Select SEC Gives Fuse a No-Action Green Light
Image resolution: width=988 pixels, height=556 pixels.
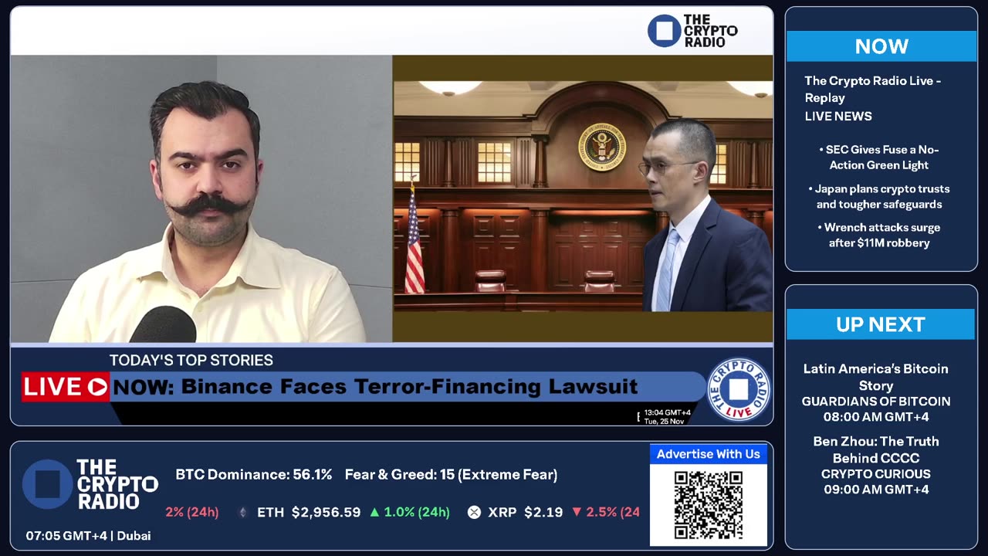(x=879, y=158)
